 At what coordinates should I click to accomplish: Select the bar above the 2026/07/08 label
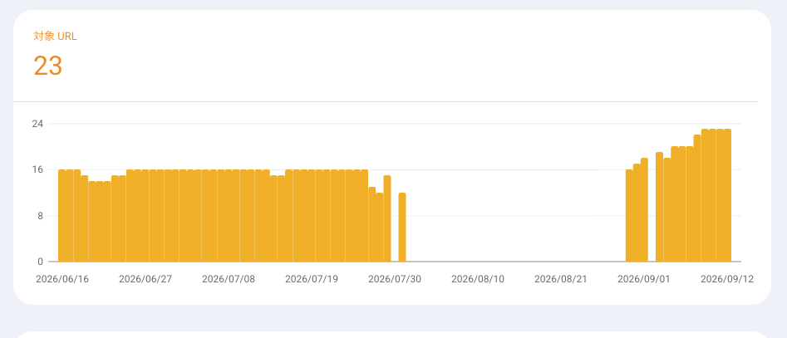click(229, 216)
